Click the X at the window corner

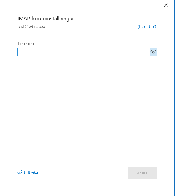[166, 5]
